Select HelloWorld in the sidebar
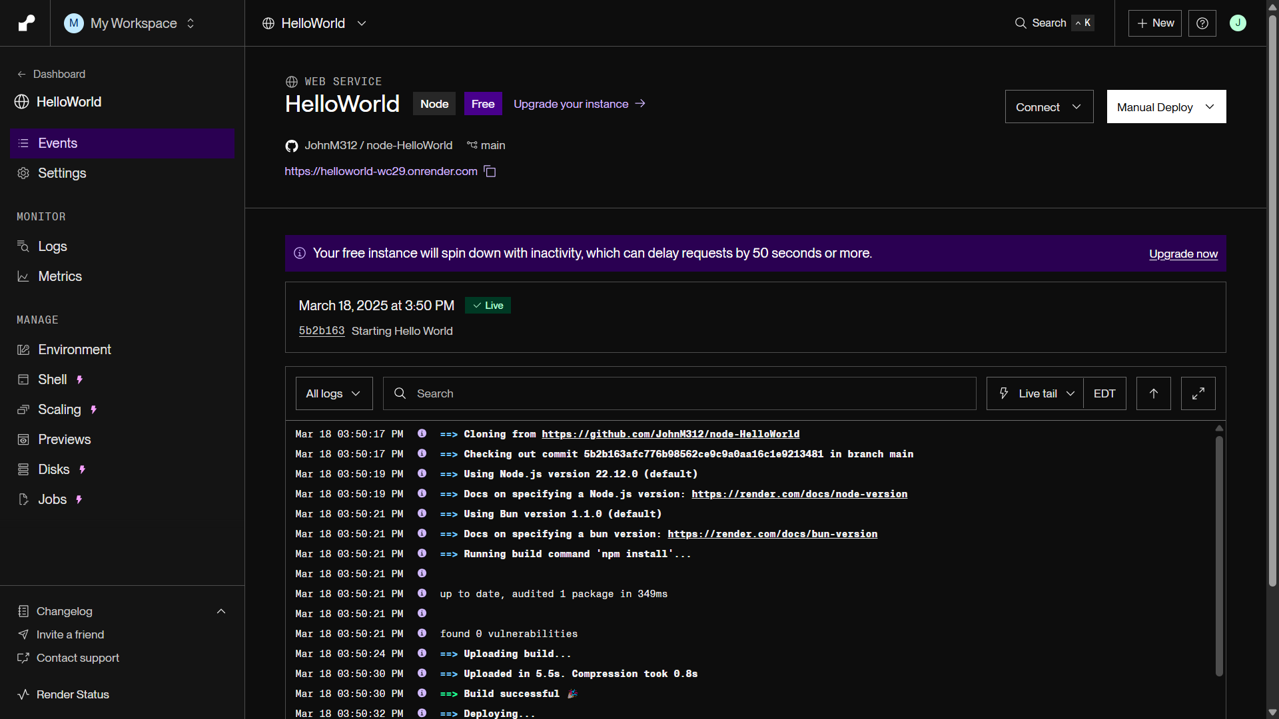This screenshot has width=1279, height=719. pyautogui.click(x=59, y=102)
